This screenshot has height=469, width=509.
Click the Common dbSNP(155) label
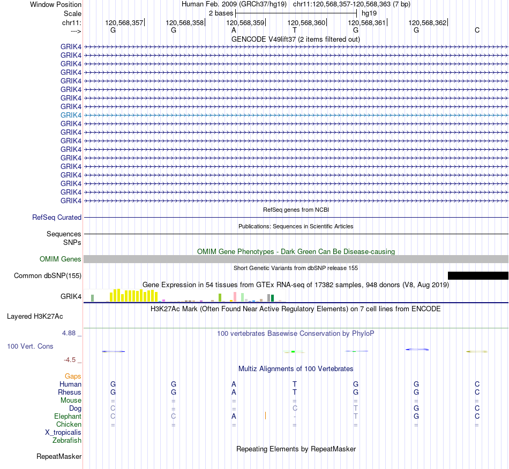(47, 275)
